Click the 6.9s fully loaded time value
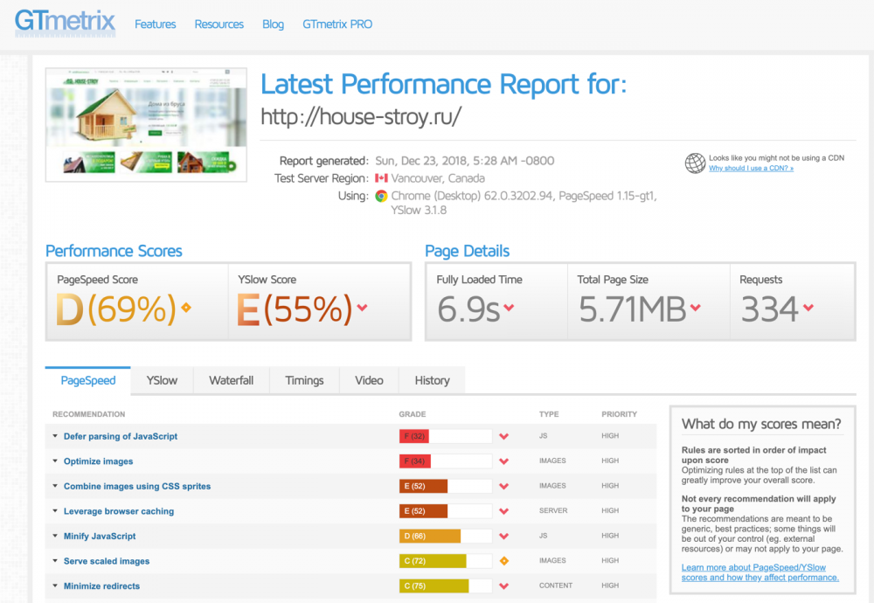The image size is (874, 603). 468,309
